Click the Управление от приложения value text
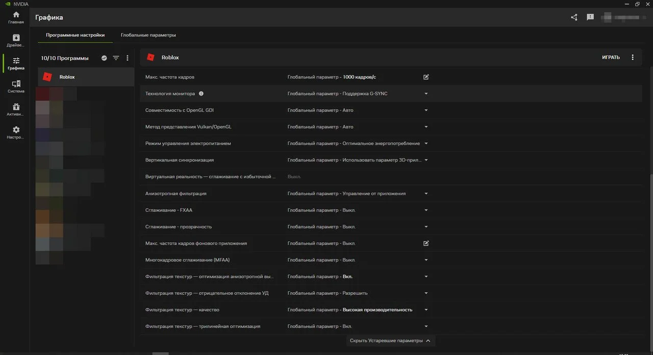This screenshot has height=355, width=653. pyautogui.click(x=374, y=193)
